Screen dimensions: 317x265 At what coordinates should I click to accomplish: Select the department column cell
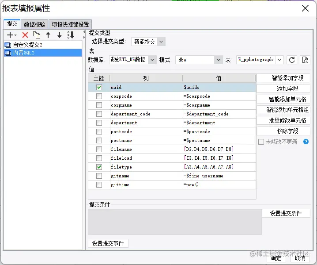coord(147,123)
